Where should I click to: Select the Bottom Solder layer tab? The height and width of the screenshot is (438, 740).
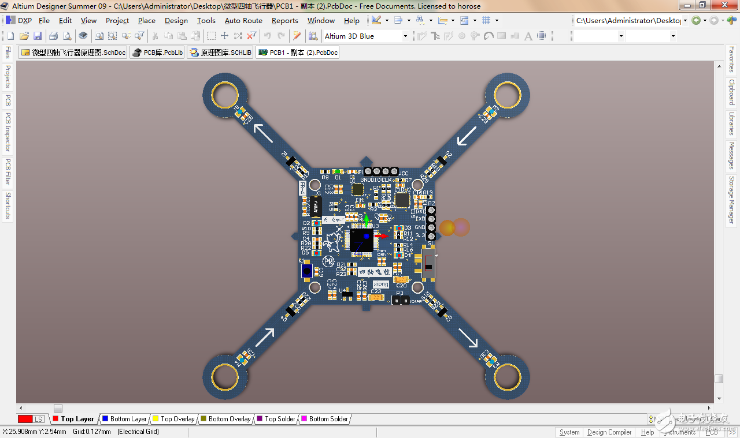324,419
